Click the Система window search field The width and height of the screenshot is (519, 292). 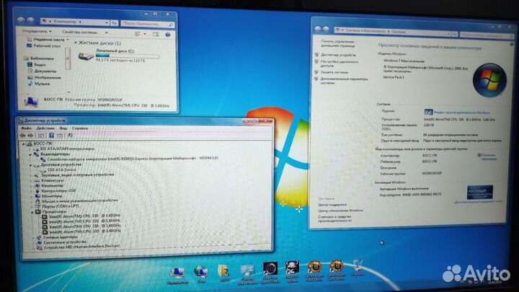(486, 35)
